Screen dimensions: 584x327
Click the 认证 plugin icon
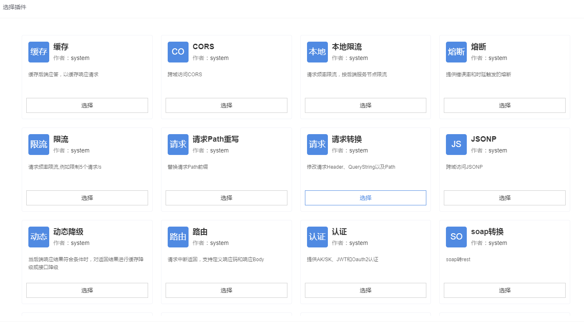tap(317, 237)
